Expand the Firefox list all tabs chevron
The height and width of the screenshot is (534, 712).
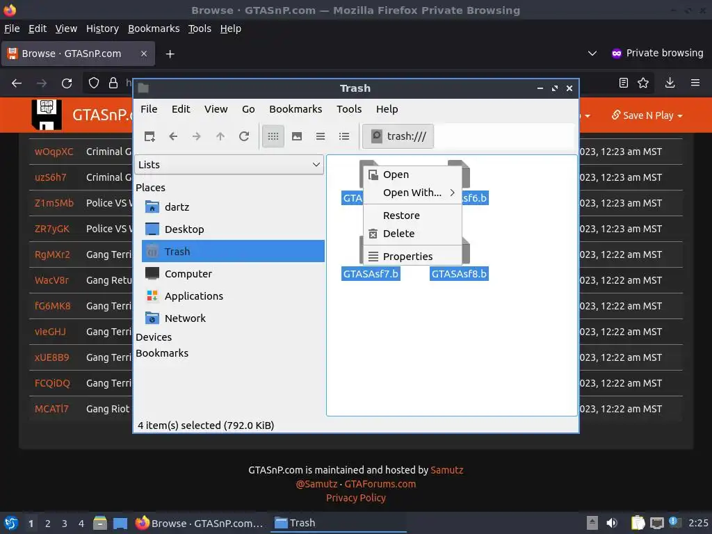pos(592,54)
